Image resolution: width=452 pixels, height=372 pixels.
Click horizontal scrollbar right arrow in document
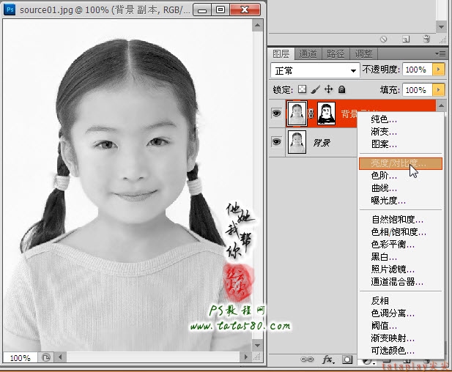pyautogui.click(x=245, y=357)
